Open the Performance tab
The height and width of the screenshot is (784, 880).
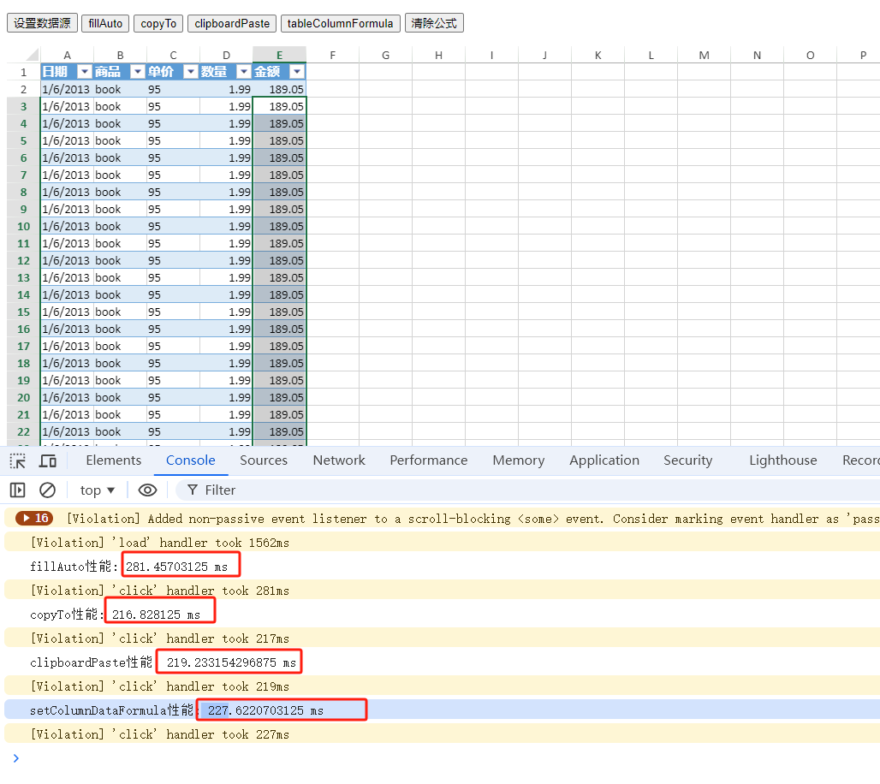point(428,460)
